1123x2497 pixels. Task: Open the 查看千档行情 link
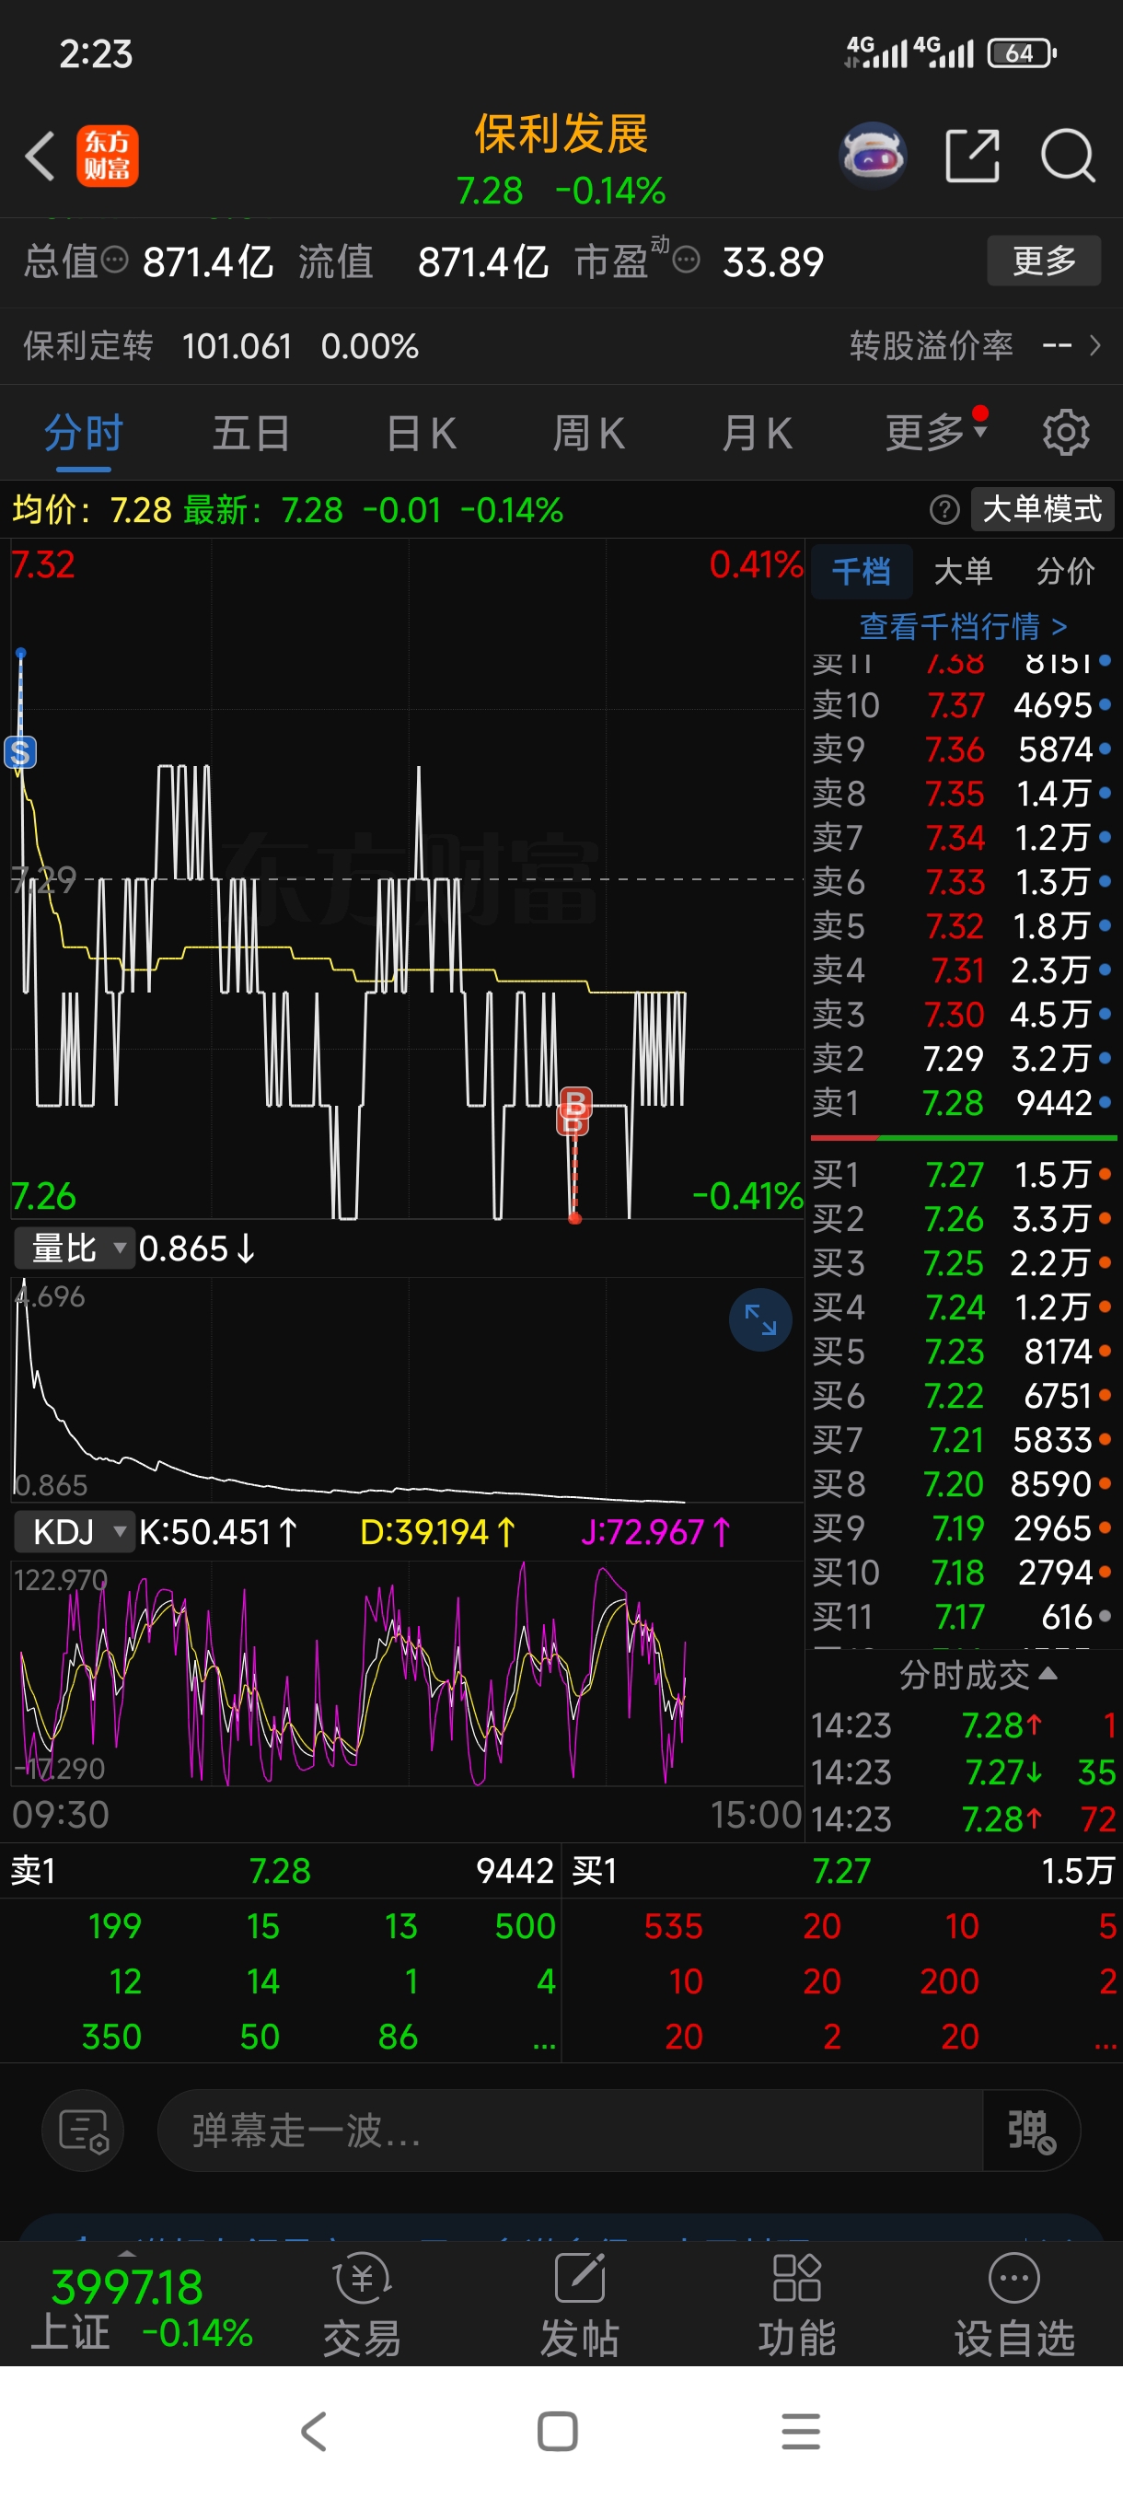tap(963, 626)
